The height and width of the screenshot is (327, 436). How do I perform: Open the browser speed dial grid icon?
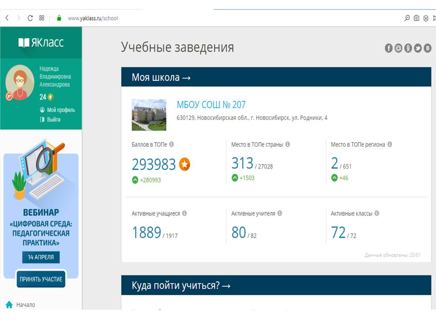[42, 18]
